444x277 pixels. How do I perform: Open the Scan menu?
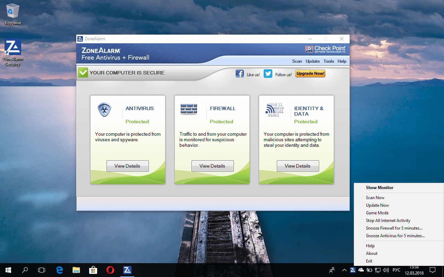tap(297, 61)
